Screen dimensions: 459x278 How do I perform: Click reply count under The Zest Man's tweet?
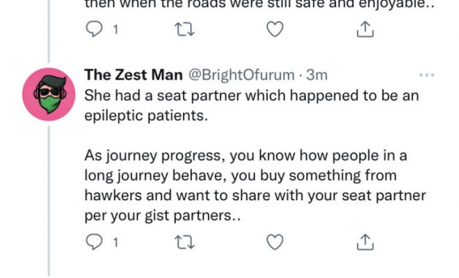coord(115,243)
